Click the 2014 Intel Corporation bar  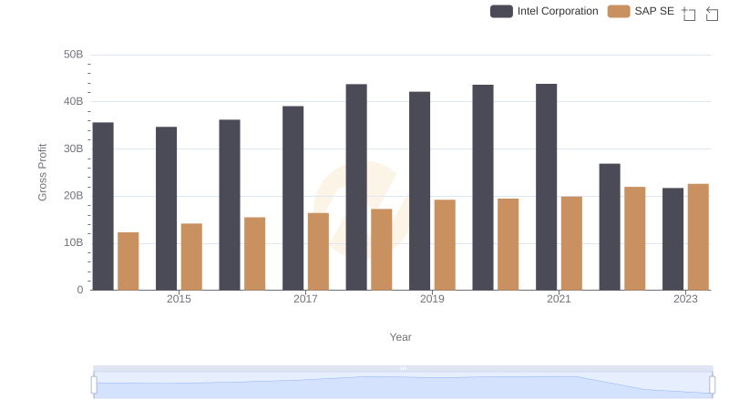[103, 206]
